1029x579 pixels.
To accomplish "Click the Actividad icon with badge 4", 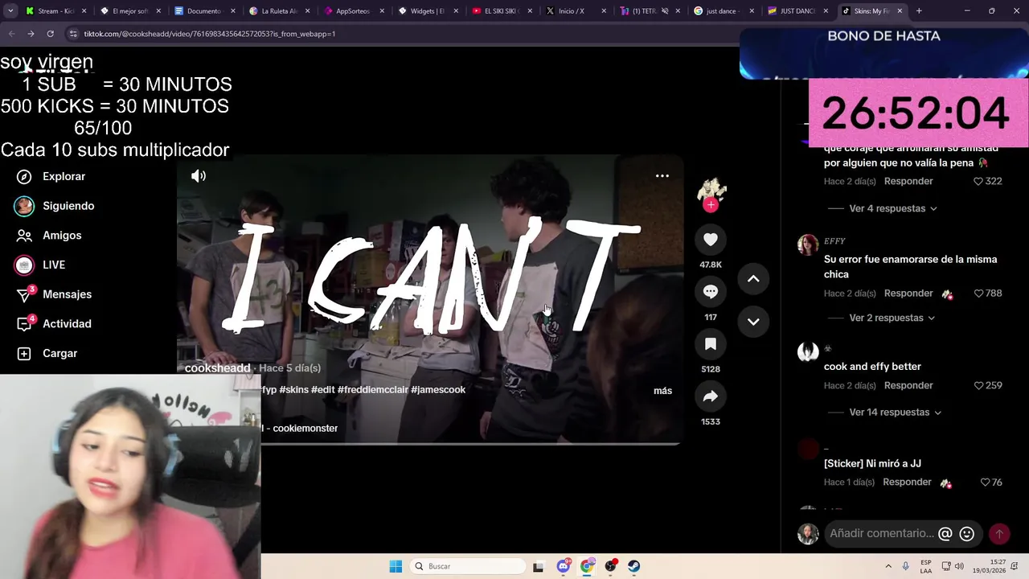I will (x=25, y=324).
